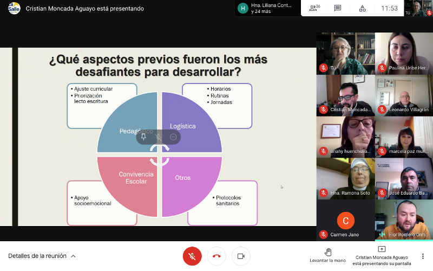The width and height of the screenshot is (433, 271).
Task: Toggle the camera on or off
Action: [241, 256]
